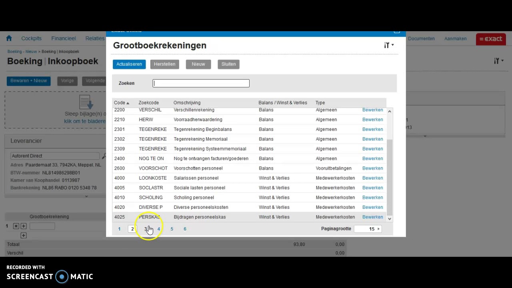The width and height of the screenshot is (512, 288).
Task: Click the Leverancier name field
Action: (x=55, y=156)
